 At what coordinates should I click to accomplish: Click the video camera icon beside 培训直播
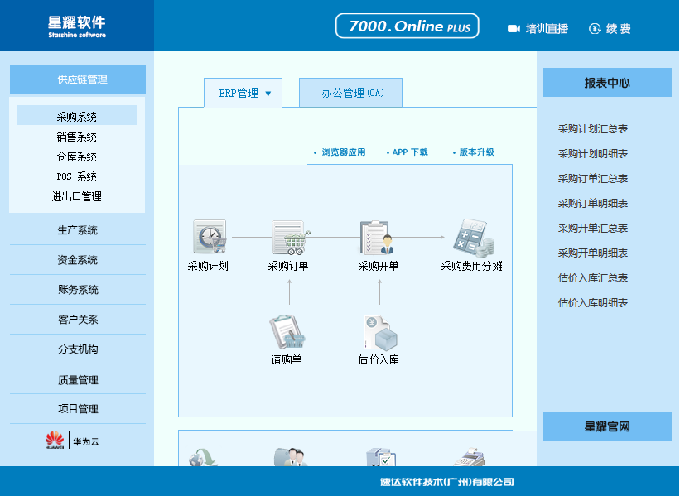[x=514, y=29]
